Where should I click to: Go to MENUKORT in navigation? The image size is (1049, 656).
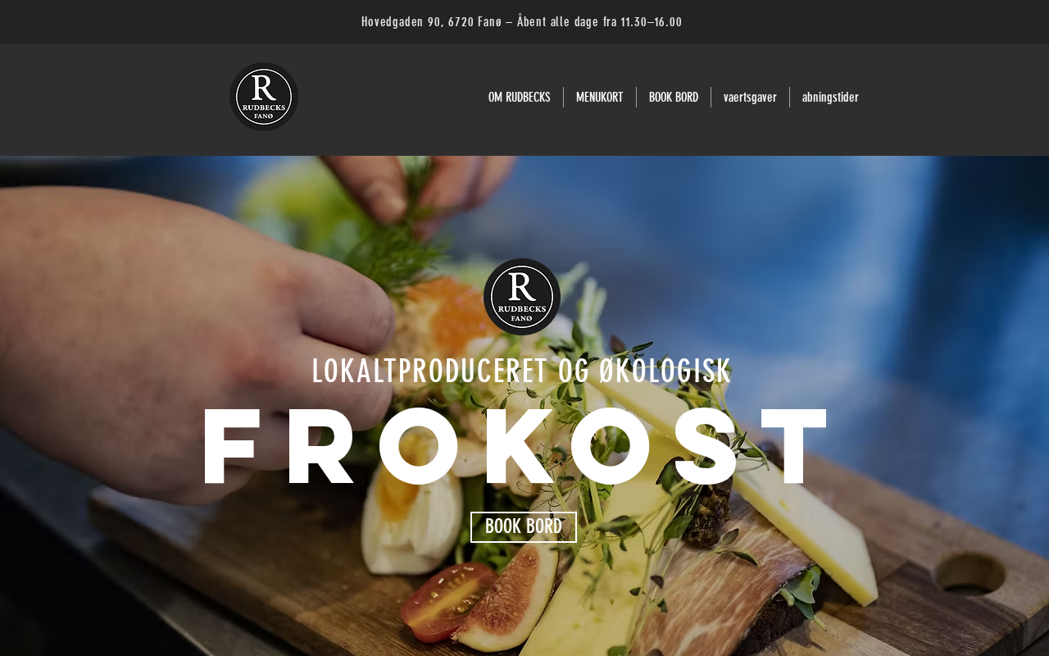600,97
